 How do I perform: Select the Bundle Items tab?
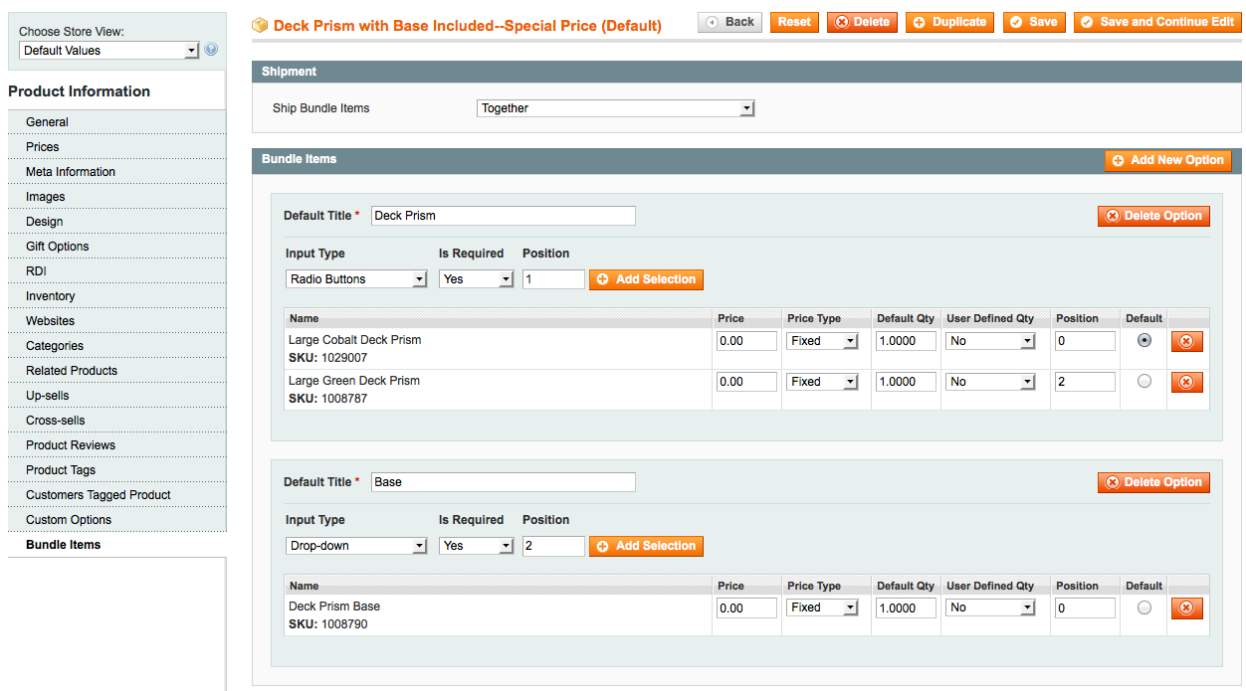click(x=117, y=545)
